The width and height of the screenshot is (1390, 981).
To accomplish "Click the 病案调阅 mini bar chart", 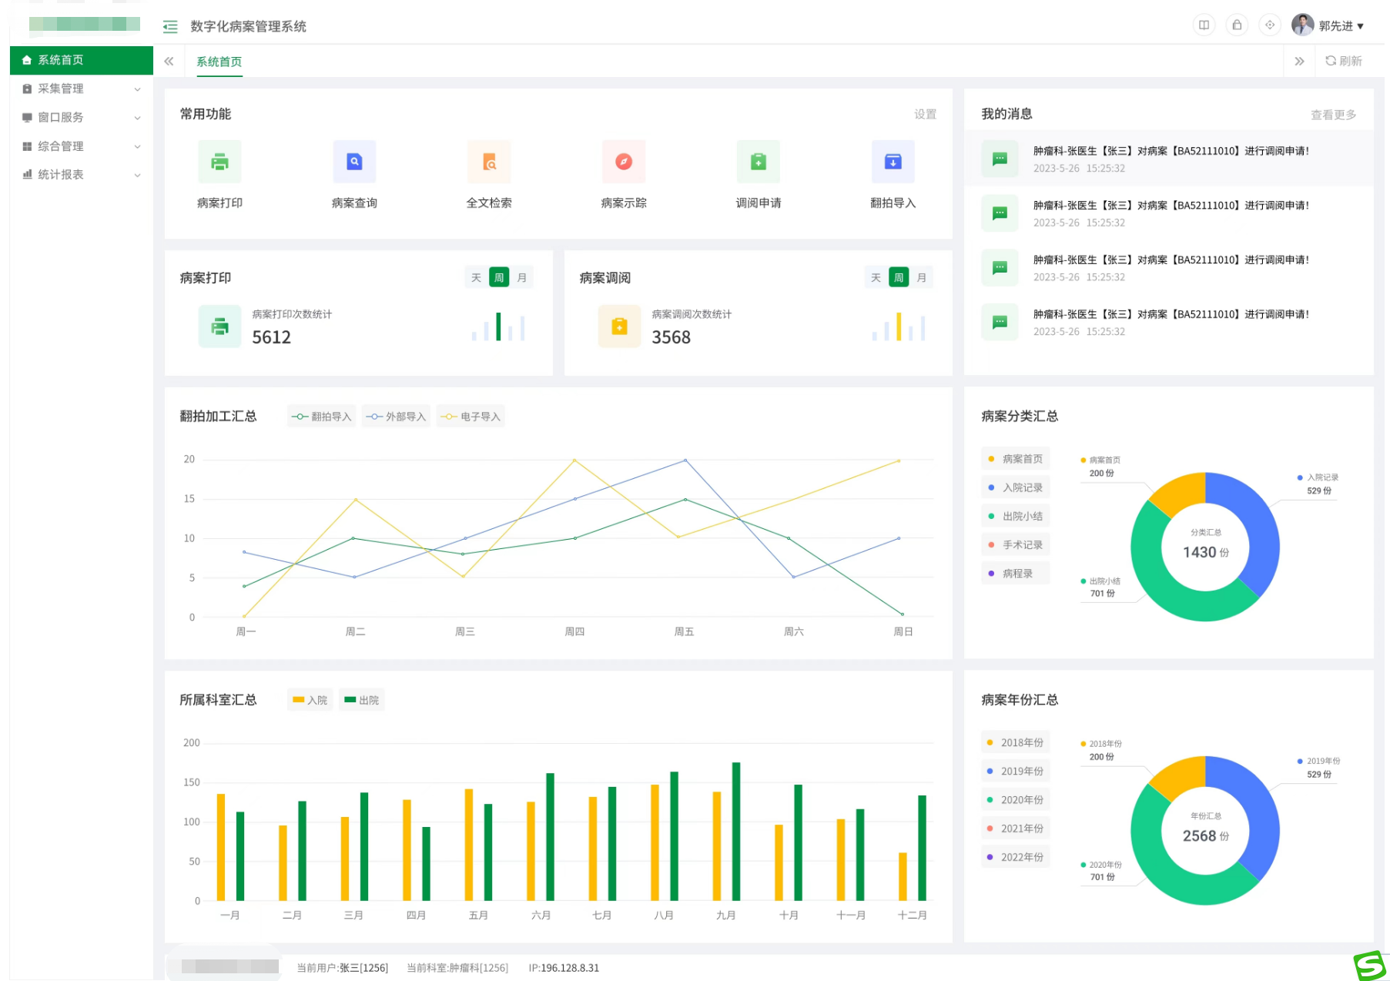I will (899, 326).
